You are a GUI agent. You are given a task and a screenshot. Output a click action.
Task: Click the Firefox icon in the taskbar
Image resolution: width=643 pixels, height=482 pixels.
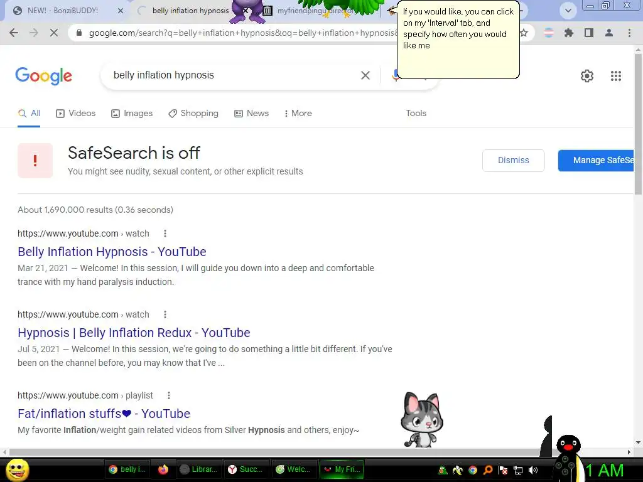click(x=163, y=469)
